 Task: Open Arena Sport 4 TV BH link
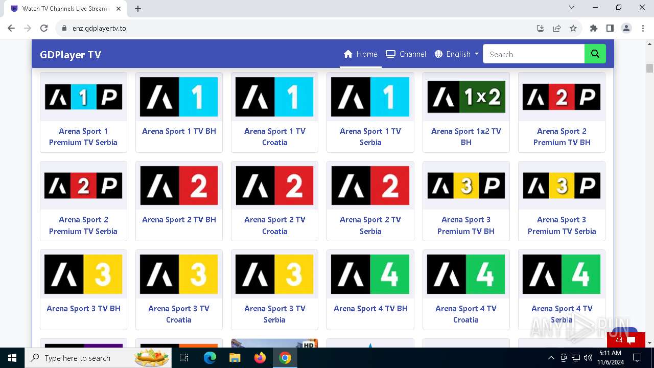[x=370, y=309]
